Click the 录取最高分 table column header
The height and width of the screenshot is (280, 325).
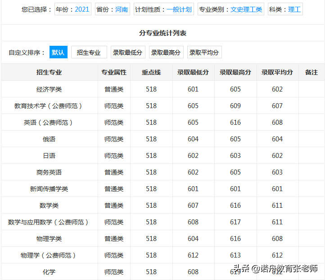pyautogui.click(x=235, y=72)
